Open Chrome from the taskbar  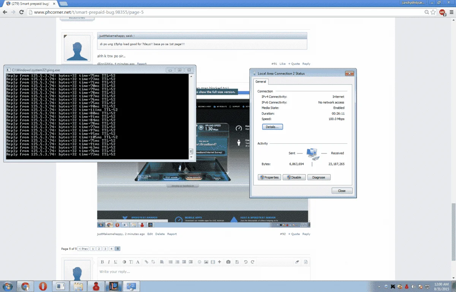click(25, 286)
